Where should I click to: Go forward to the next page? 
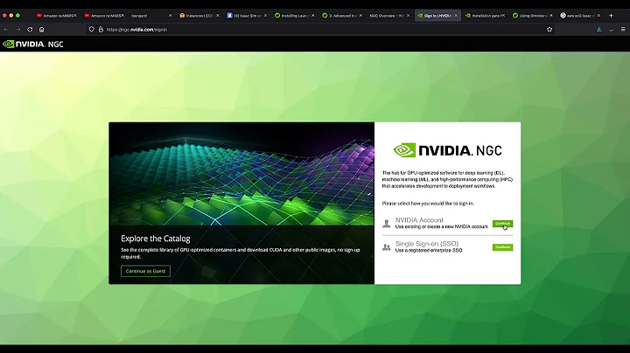pyautogui.click(x=17, y=30)
